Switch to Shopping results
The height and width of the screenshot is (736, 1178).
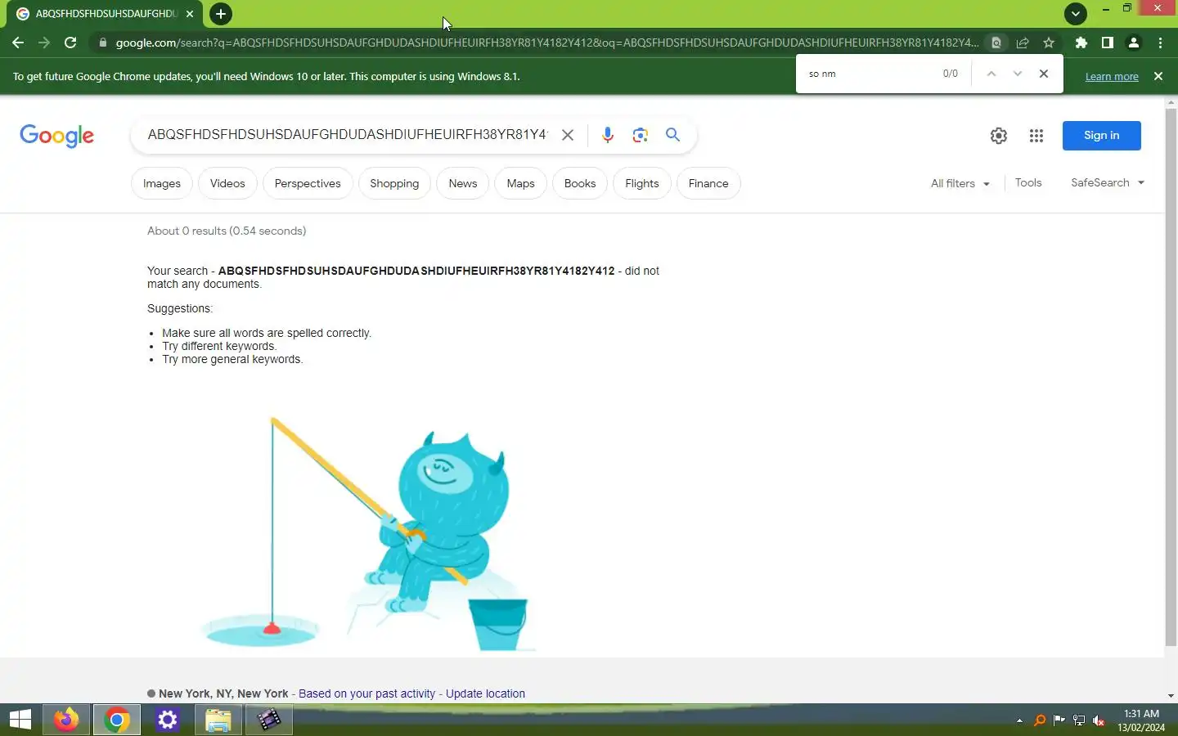click(394, 183)
